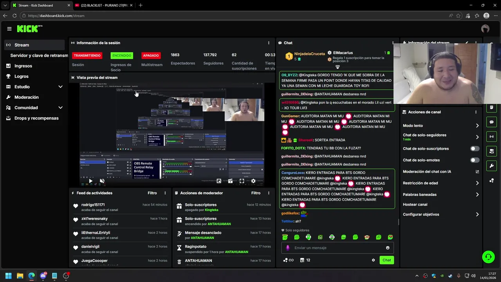Open Feed de actividades options menu
501x282 pixels.
pyautogui.click(x=165, y=193)
